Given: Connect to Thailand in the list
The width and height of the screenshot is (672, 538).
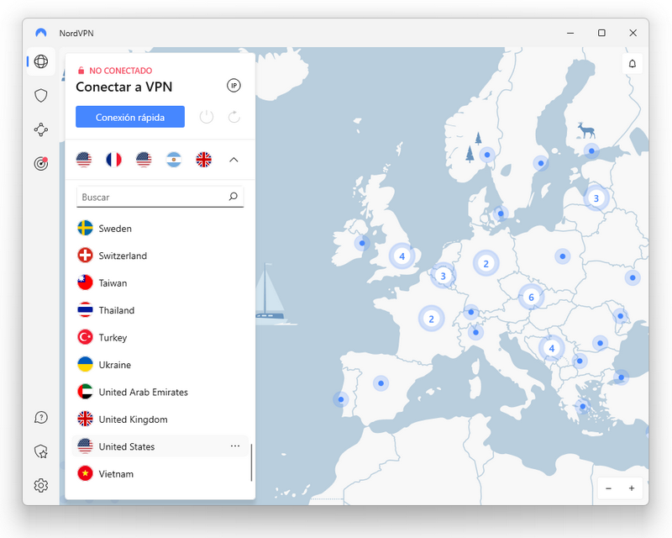Looking at the screenshot, I should point(160,310).
